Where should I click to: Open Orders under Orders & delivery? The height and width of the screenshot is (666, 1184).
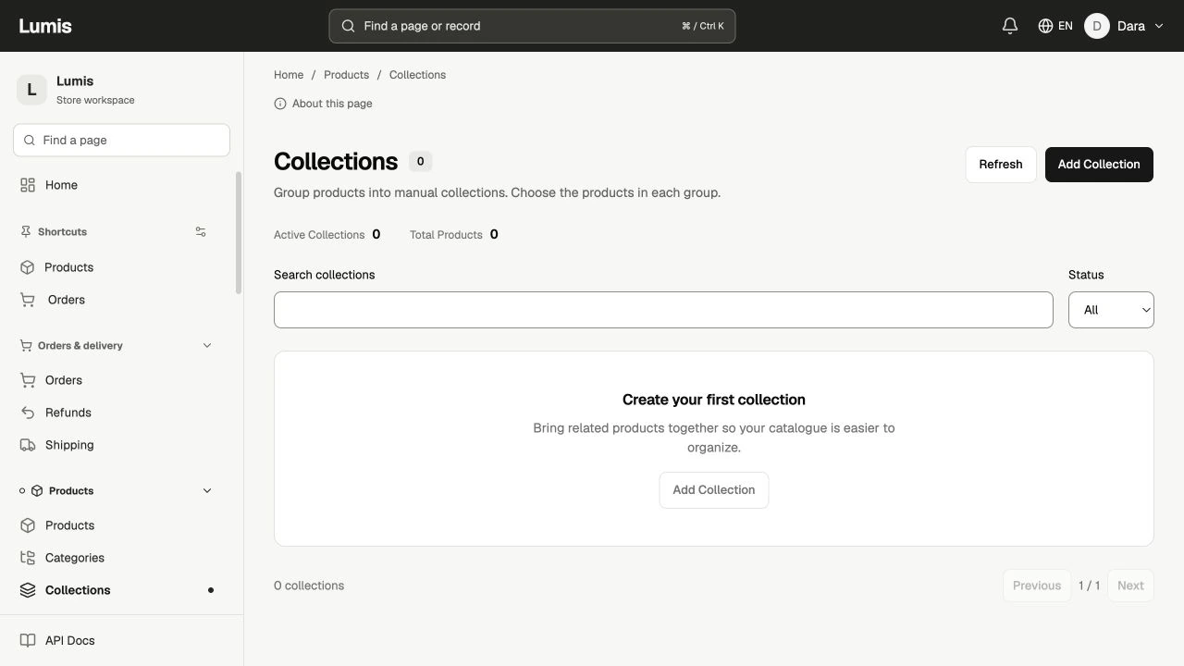pos(121,380)
